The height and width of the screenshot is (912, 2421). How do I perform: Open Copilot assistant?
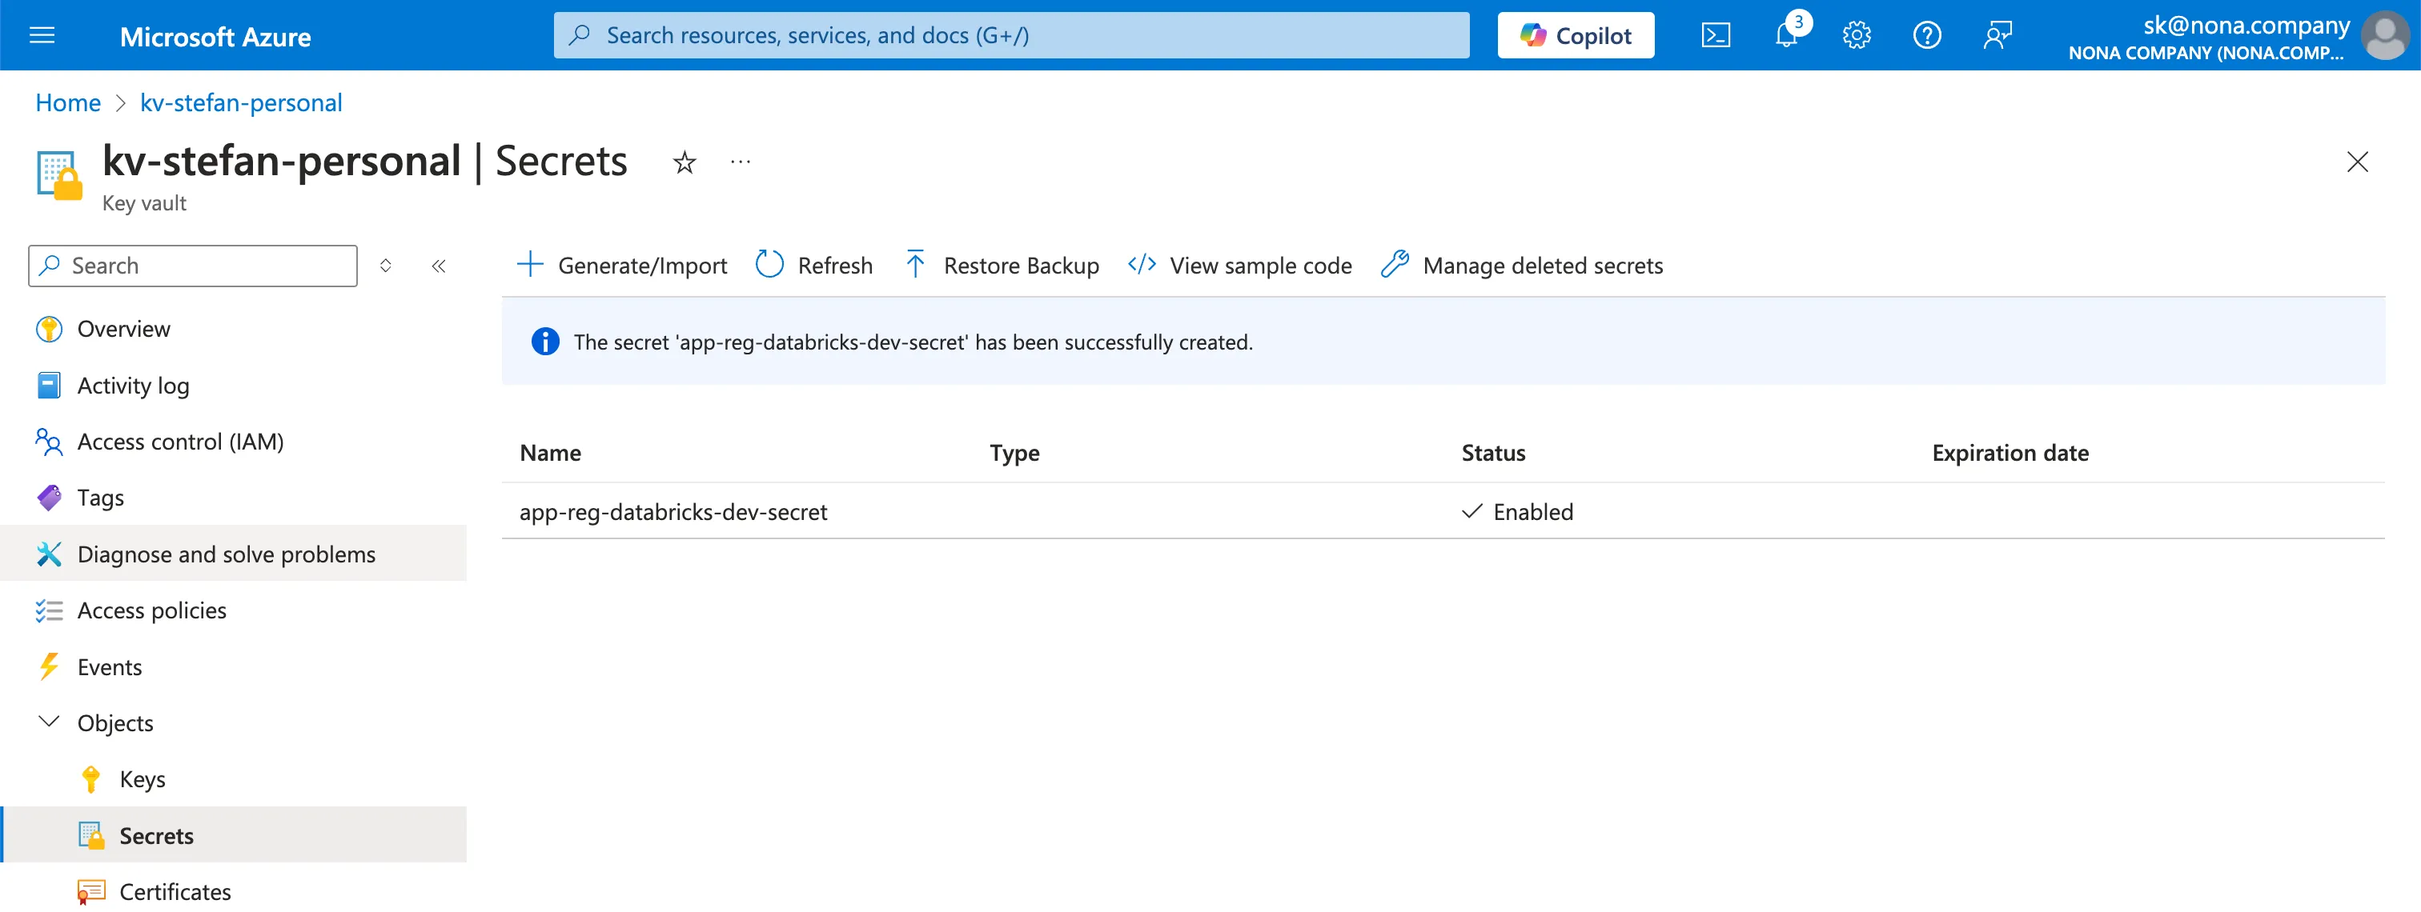click(x=1575, y=36)
